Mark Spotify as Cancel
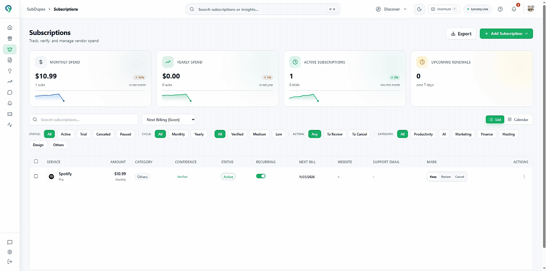 point(459,176)
